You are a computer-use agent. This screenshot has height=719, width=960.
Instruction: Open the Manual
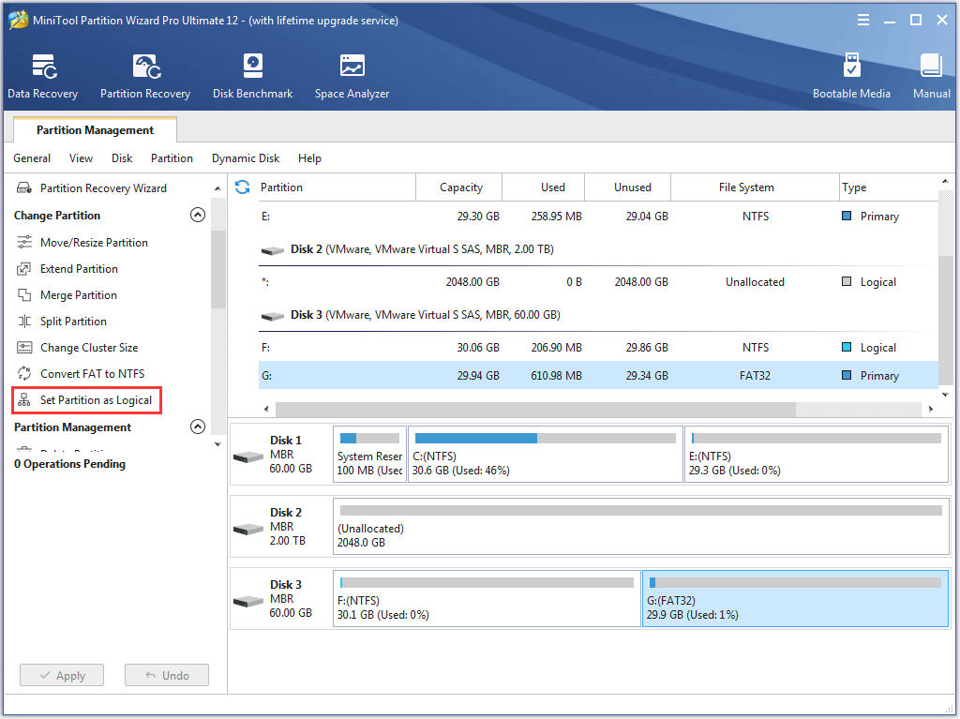click(932, 76)
